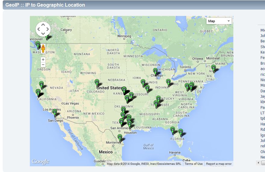The image size is (265, 172).
Task: Select the marker in northern California near Nevada
Action: [x=41, y=84]
